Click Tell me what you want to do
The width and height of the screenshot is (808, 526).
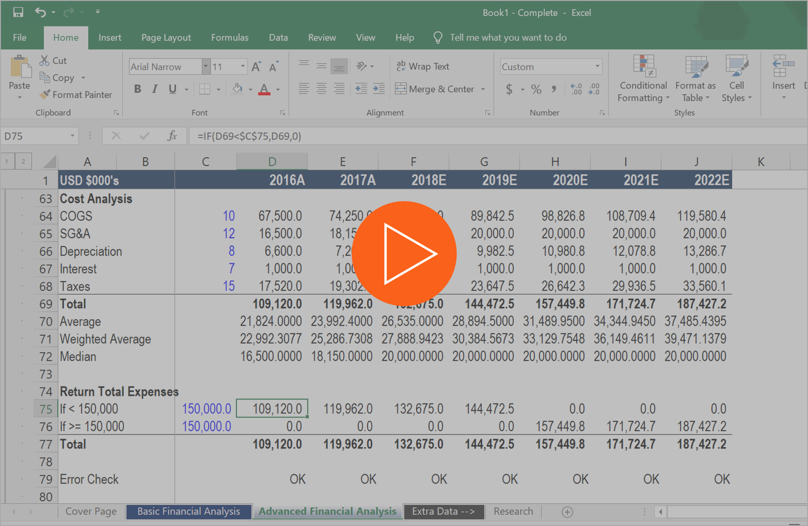coord(508,37)
